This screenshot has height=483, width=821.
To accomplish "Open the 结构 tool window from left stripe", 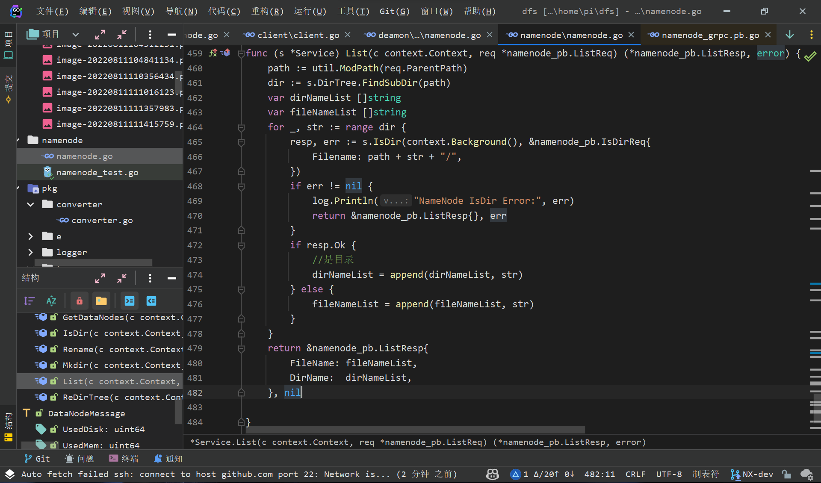I will (8, 427).
